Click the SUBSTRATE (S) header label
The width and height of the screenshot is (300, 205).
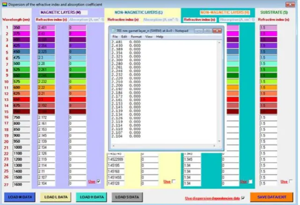[274, 13]
